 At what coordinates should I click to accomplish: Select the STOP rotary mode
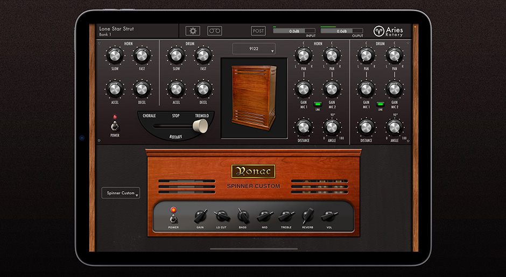pyautogui.click(x=175, y=115)
